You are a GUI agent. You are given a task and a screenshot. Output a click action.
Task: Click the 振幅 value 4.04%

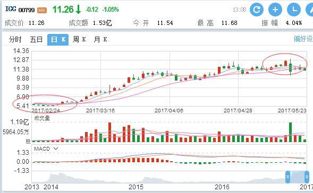(294, 23)
